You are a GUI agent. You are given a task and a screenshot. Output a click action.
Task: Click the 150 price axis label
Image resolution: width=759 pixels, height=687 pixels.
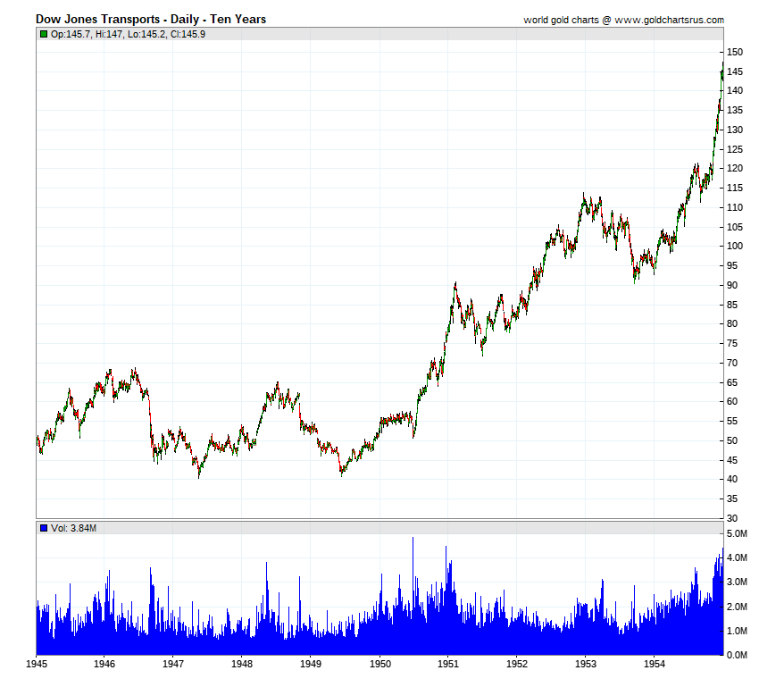click(735, 53)
